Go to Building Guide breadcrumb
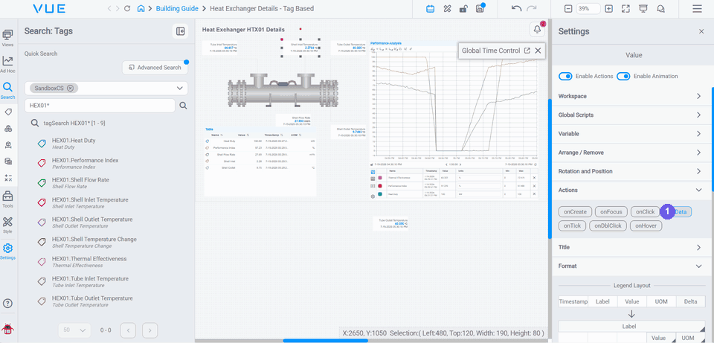 pos(177,9)
